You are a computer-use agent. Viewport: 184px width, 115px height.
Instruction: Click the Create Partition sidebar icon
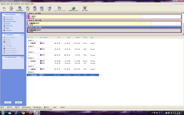coord(4,17)
